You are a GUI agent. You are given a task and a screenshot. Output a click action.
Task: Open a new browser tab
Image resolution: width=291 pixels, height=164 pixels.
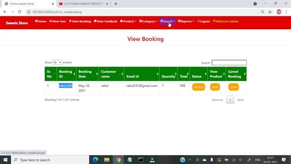pyautogui.click(x=116, y=4)
